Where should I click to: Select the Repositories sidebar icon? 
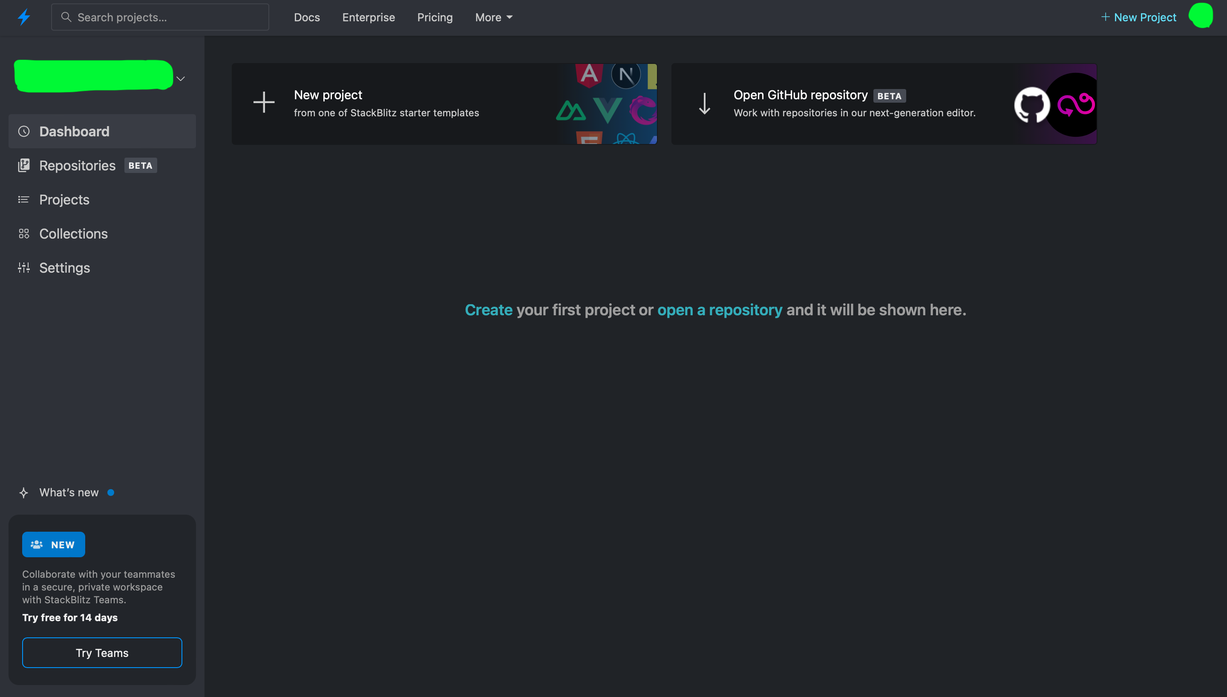tap(23, 165)
